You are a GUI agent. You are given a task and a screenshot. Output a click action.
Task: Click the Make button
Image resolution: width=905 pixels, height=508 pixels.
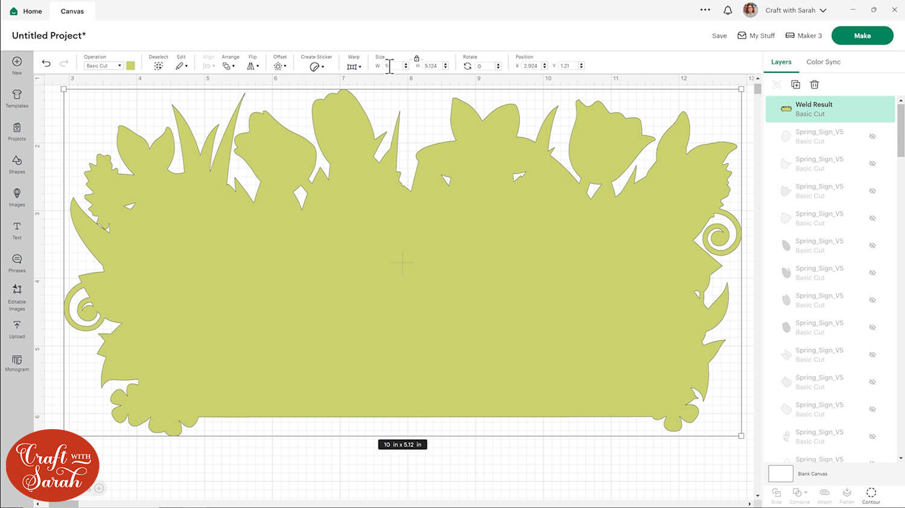pos(862,36)
